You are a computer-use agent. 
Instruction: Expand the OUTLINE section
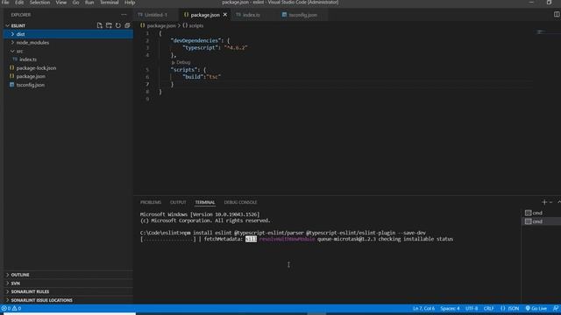click(x=68, y=275)
